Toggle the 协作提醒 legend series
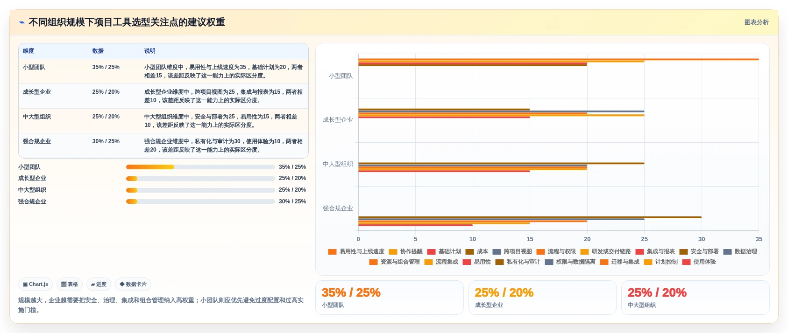Image resolution: width=788 pixels, height=333 pixels. pyautogui.click(x=406, y=251)
